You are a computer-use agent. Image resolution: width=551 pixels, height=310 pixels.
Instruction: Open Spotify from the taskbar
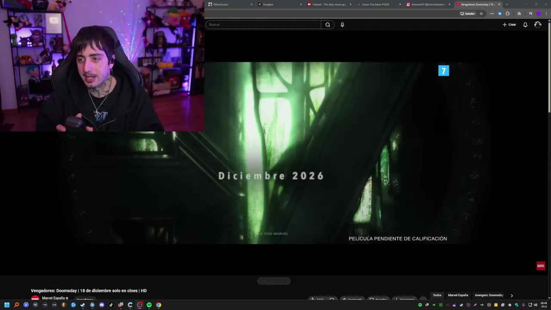(x=149, y=305)
